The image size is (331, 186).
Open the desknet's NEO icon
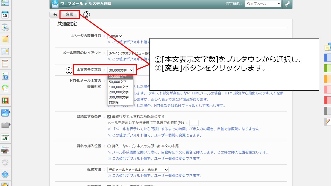(5, 112)
